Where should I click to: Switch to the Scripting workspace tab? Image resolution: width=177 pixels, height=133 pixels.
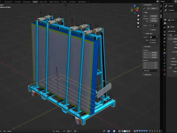pos(64,2)
